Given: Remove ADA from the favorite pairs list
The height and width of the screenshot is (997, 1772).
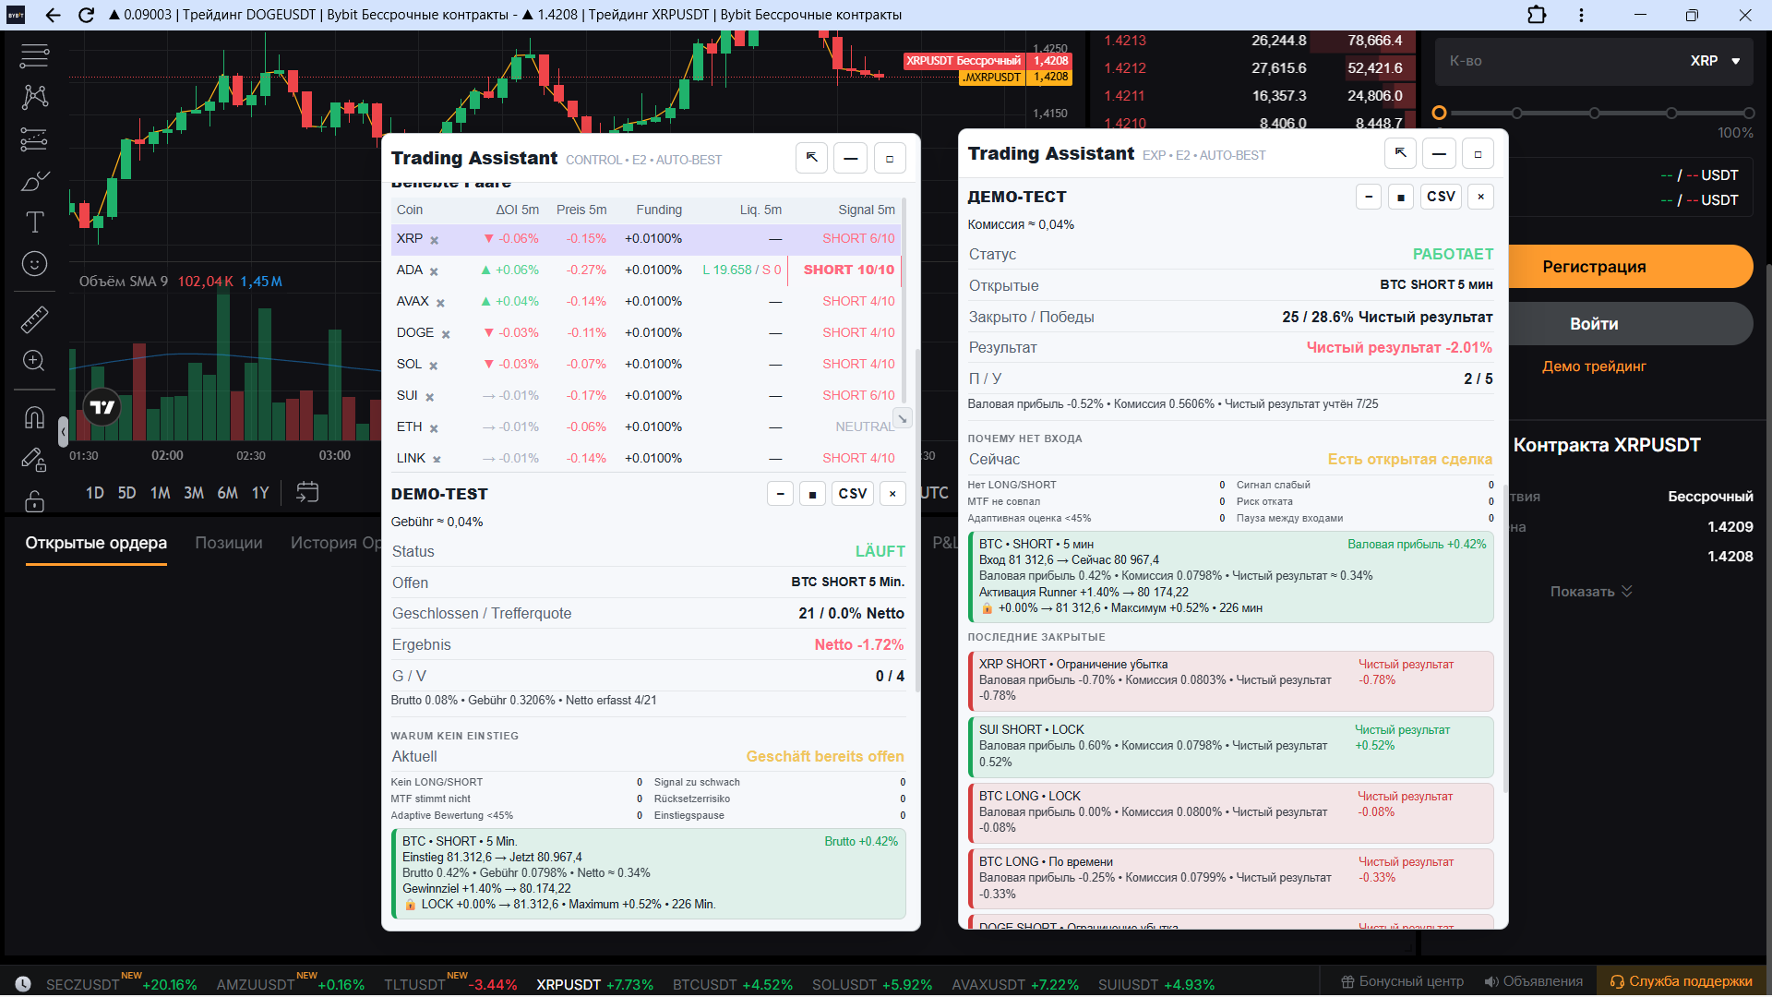Looking at the screenshot, I should (x=434, y=271).
